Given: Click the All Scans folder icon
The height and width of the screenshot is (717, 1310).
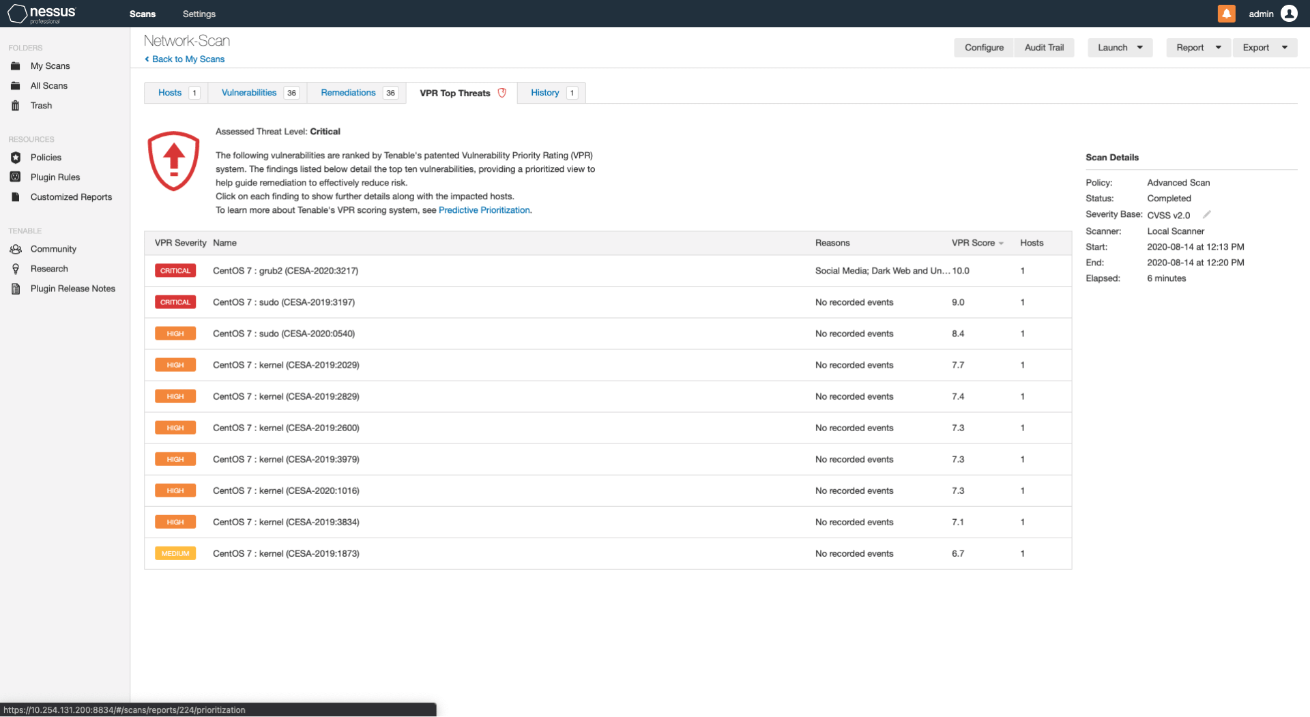Looking at the screenshot, I should pos(16,86).
